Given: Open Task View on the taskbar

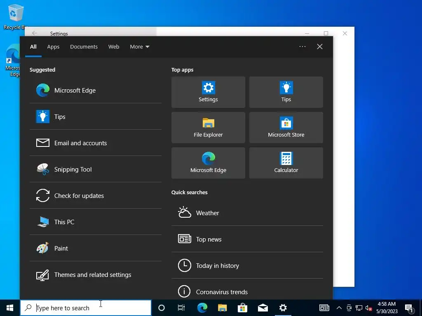Looking at the screenshot, I should (x=181, y=308).
